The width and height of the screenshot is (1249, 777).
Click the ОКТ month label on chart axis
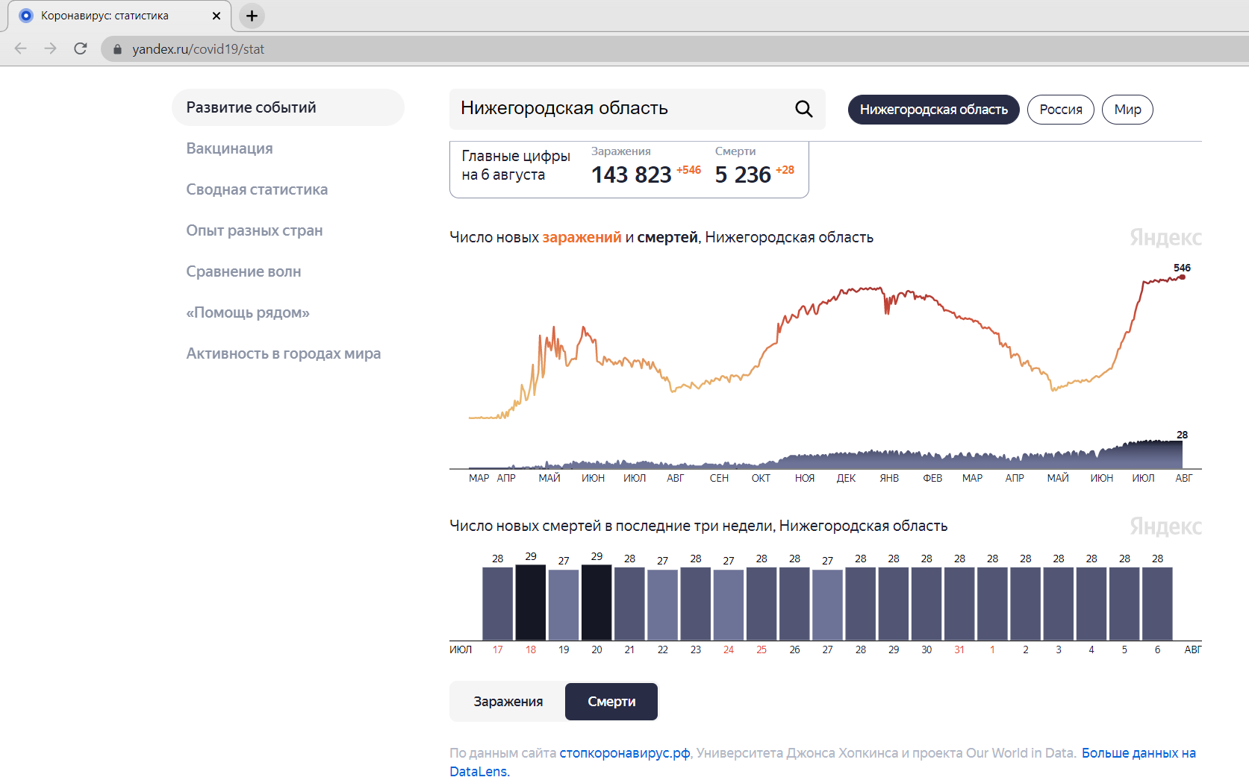pyautogui.click(x=761, y=478)
